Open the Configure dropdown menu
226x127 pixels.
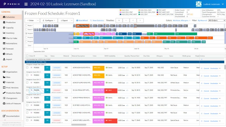coord(49,20)
